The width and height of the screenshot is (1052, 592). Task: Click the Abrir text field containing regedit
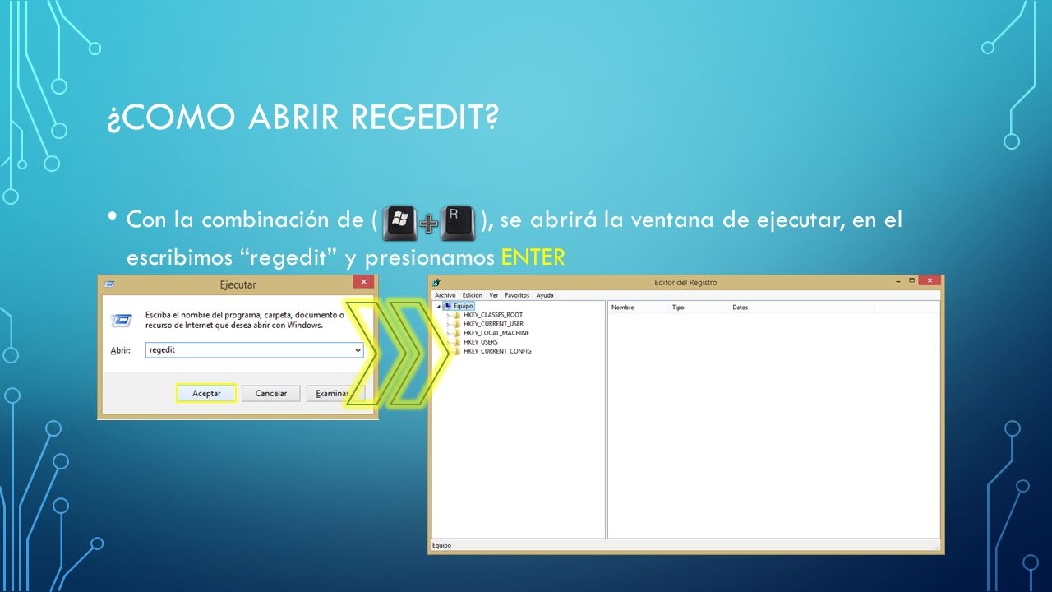coord(254,350)
